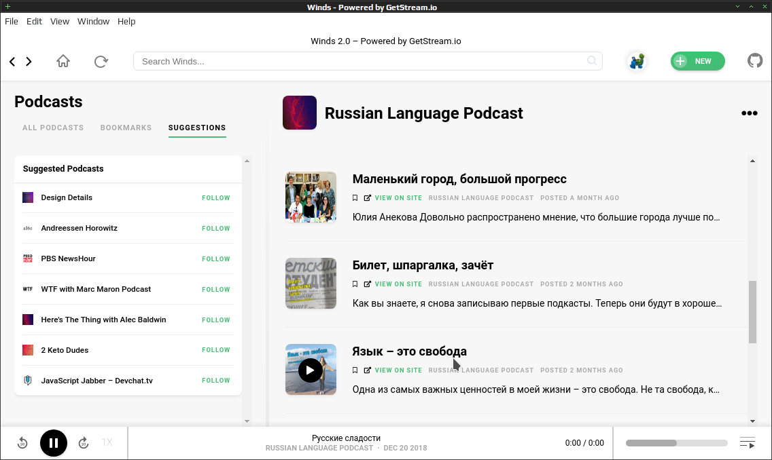
Task: Open the player queue icon
Action: (747, 442)
